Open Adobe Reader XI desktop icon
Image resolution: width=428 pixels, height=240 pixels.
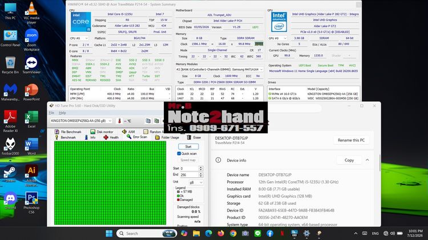10,121
